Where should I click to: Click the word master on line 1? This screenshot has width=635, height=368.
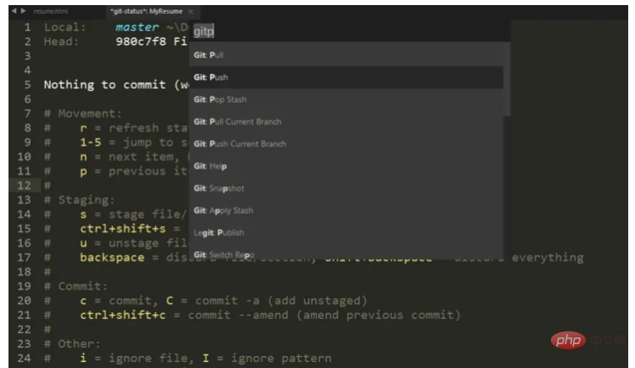137,27
